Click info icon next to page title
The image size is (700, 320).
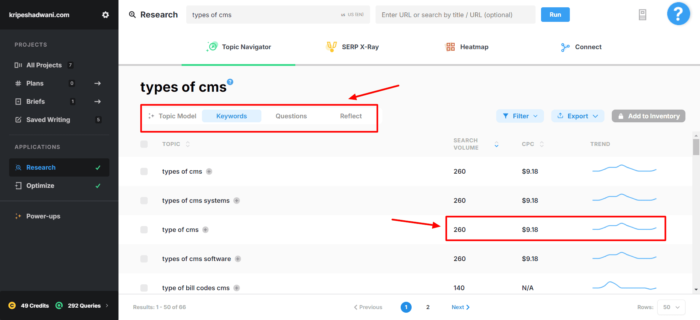click(230, 82)
